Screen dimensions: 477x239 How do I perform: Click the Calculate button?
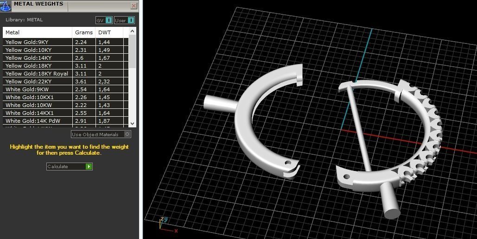(70, 166)
